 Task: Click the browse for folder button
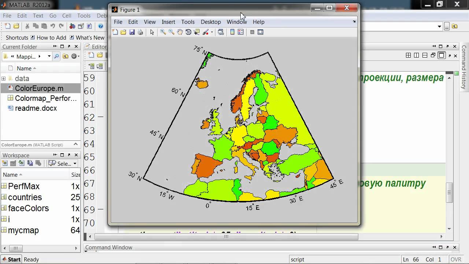point(447,26)
